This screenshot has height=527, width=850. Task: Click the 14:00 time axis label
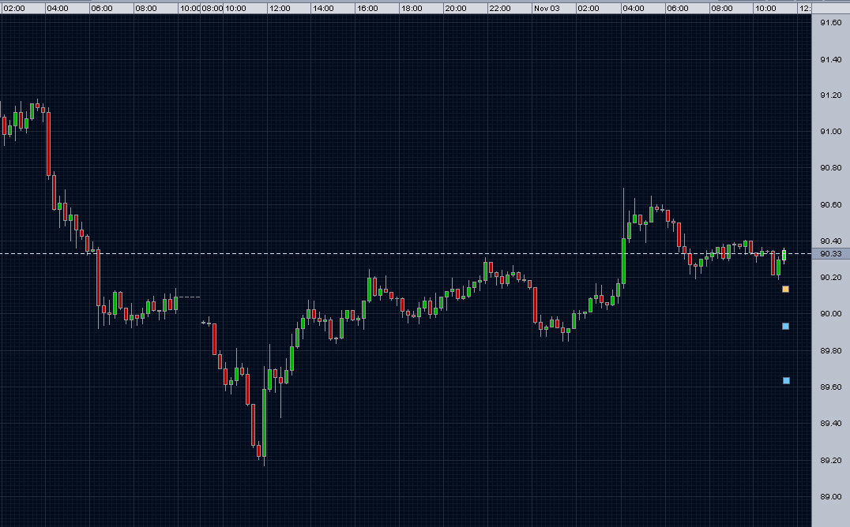[x=323, y=8]
